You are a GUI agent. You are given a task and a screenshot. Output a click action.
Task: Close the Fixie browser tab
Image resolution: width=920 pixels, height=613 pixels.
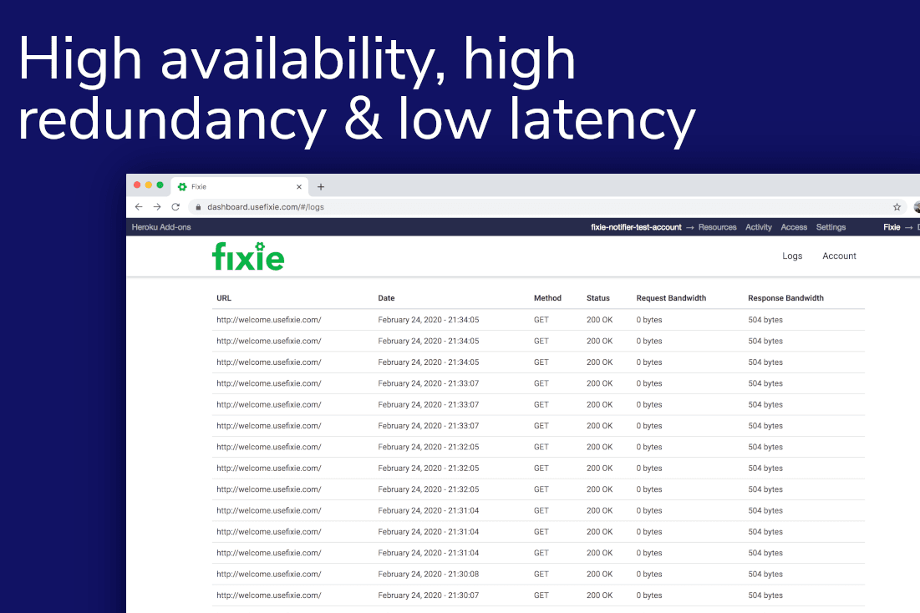point(299,187)
